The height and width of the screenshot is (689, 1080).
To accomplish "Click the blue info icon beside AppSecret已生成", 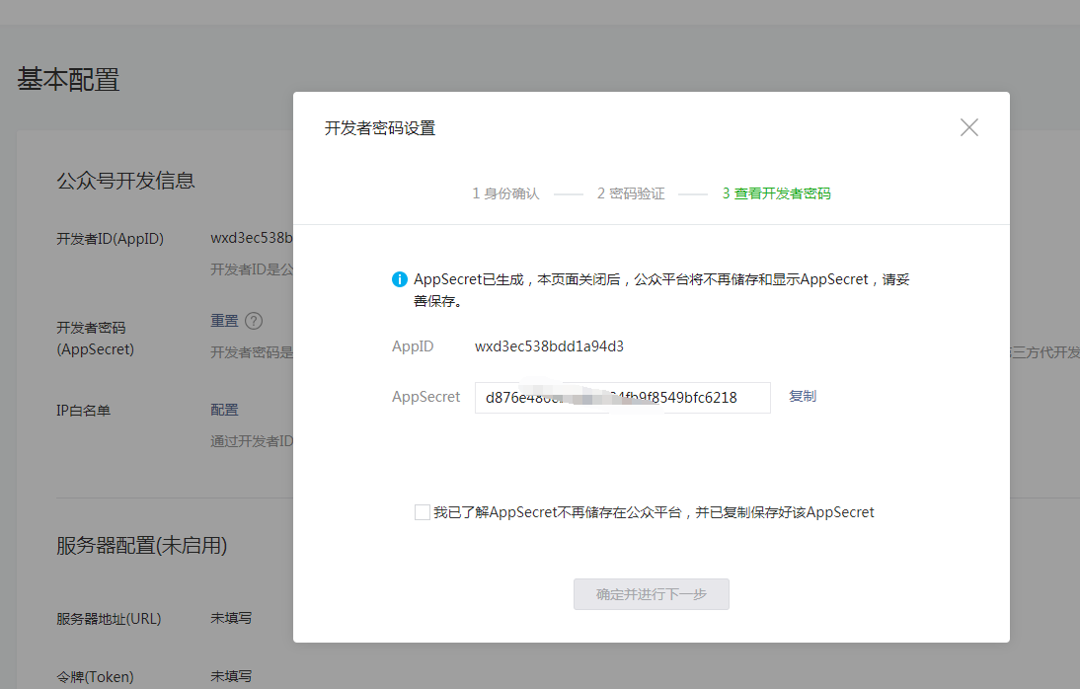I will click(x=400, y=279).
